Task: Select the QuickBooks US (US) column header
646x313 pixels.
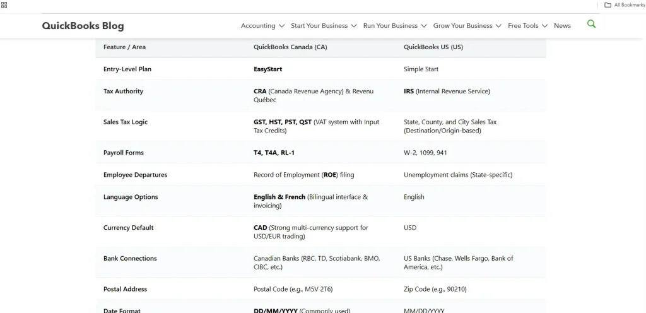Action: coord(433,47)
